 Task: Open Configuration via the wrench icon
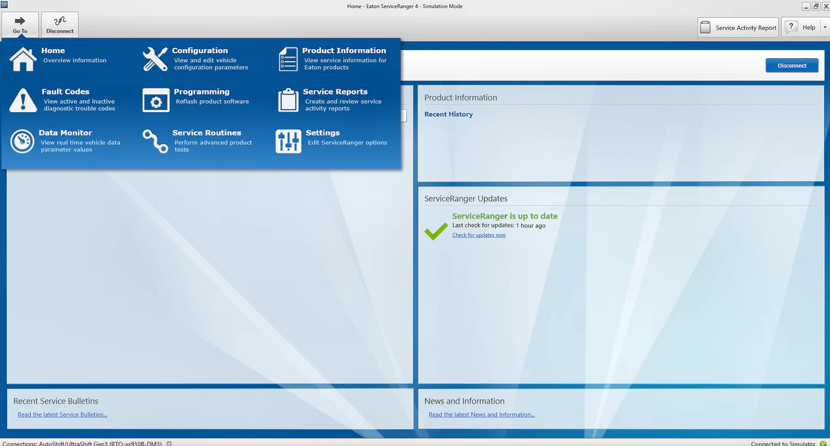coord(156,59)
